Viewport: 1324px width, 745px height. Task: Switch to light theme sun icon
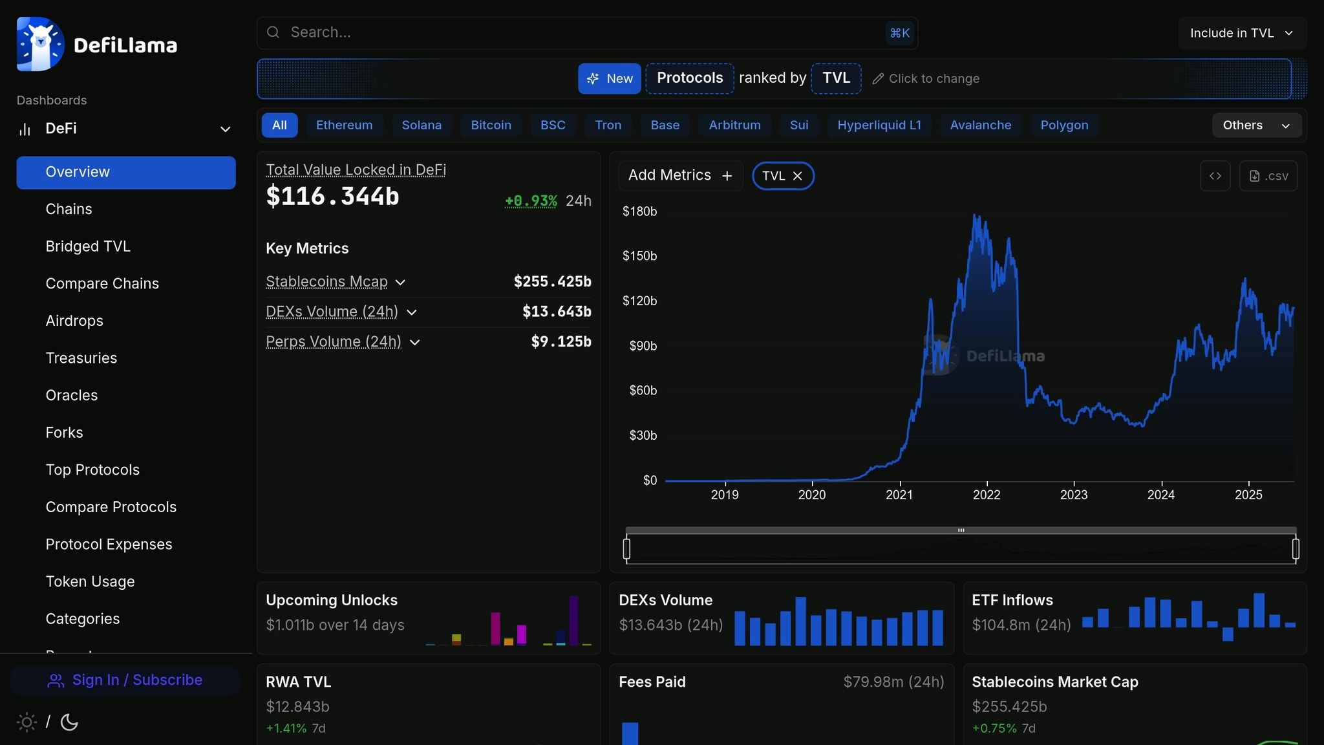tap(27, 722)
